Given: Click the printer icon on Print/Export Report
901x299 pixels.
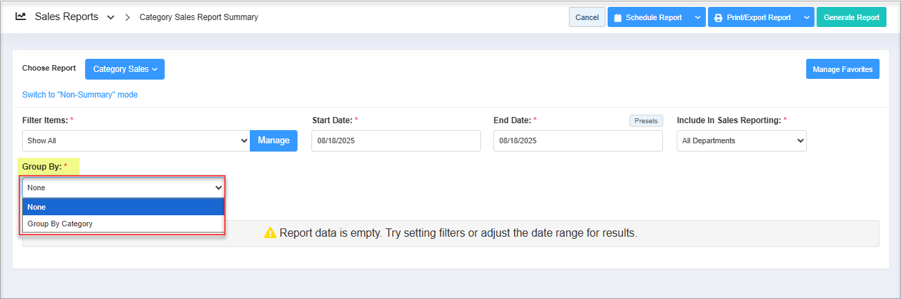Looking at the screenshot, I should [x=718, y=18].
